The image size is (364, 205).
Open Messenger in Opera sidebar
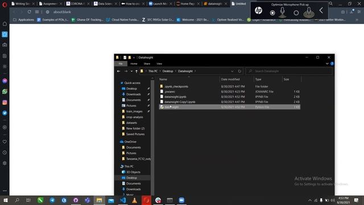pos(5,81)
